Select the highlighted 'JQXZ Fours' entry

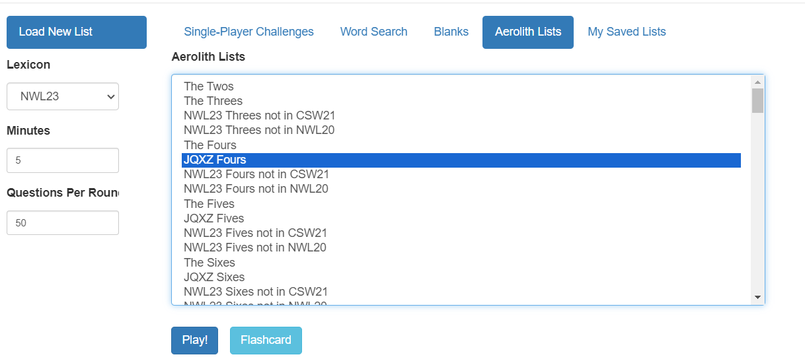(215, 160)
